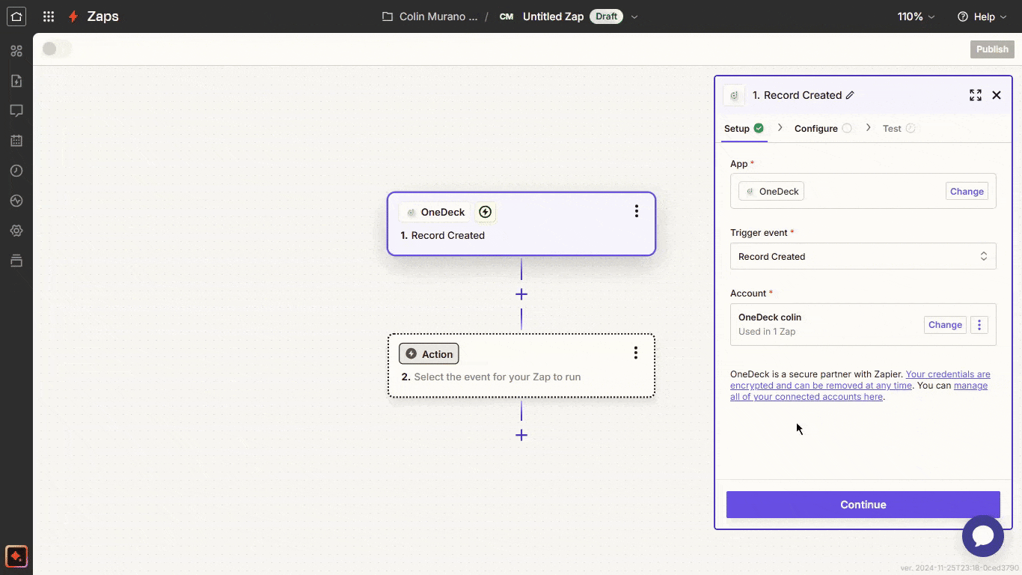Click the Publish button
1022x575 pixels.
tap(992, 49)
